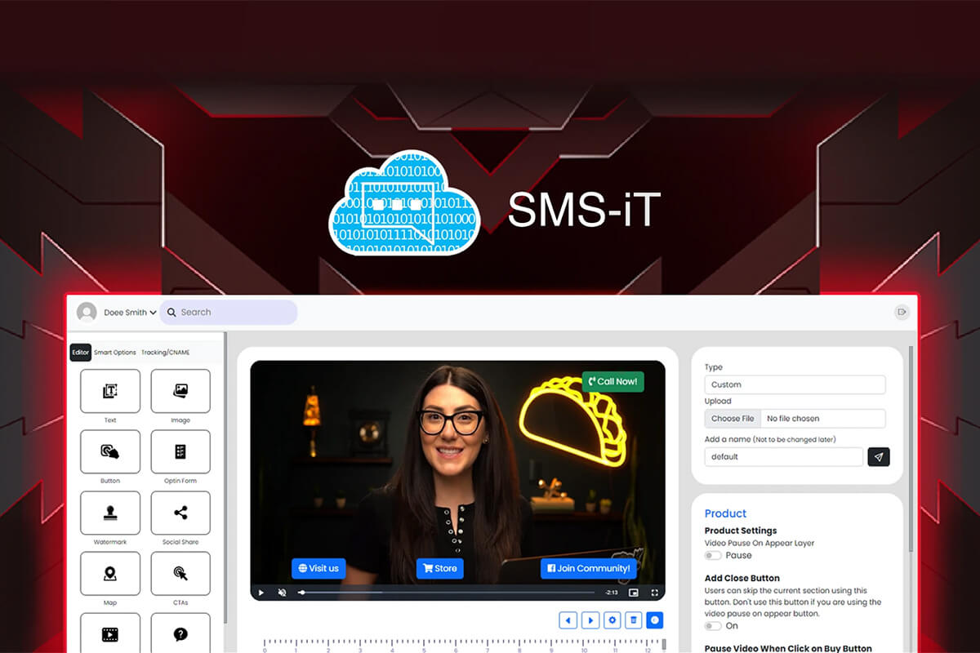Click the Choose File button

point(733,419)
